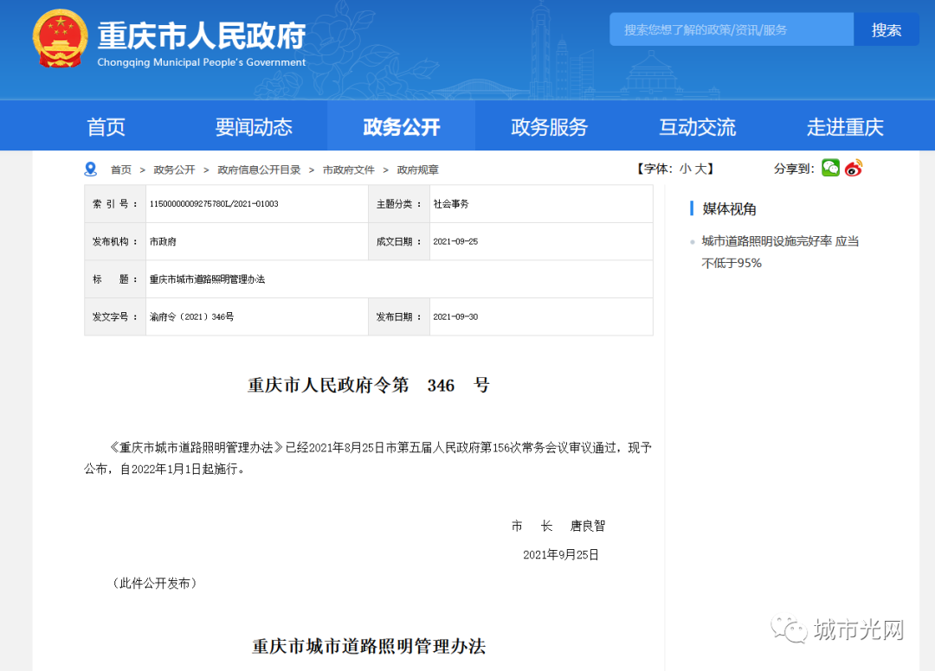Select the 政务公开 navigation tab
The height and width of the screenshot is (671, 935).
401,127
